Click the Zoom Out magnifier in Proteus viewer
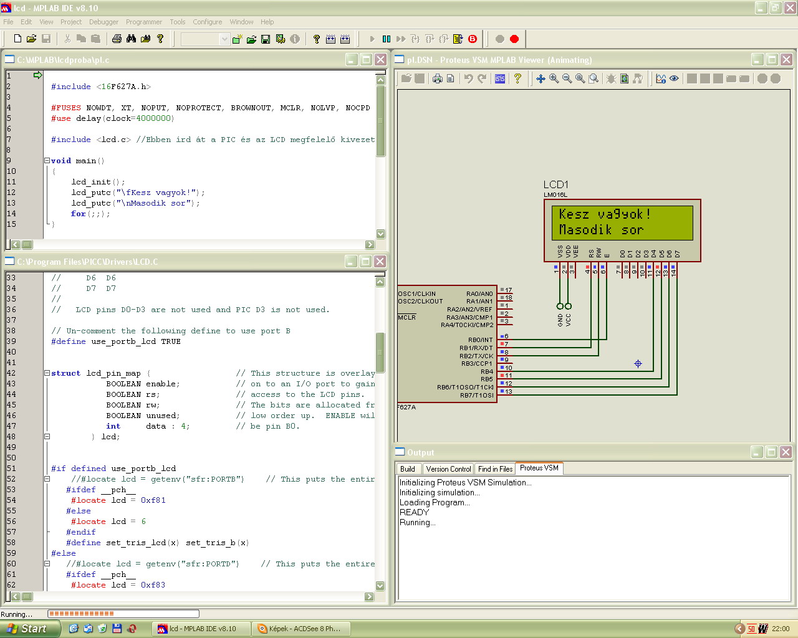 [567, 79]
